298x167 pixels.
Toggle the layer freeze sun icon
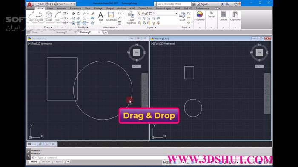[x=143, y=14]
